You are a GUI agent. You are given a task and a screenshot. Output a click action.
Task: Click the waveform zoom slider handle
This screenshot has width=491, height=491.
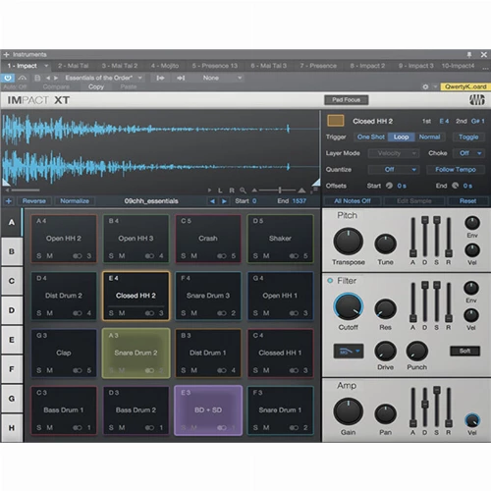coord(280,190)
